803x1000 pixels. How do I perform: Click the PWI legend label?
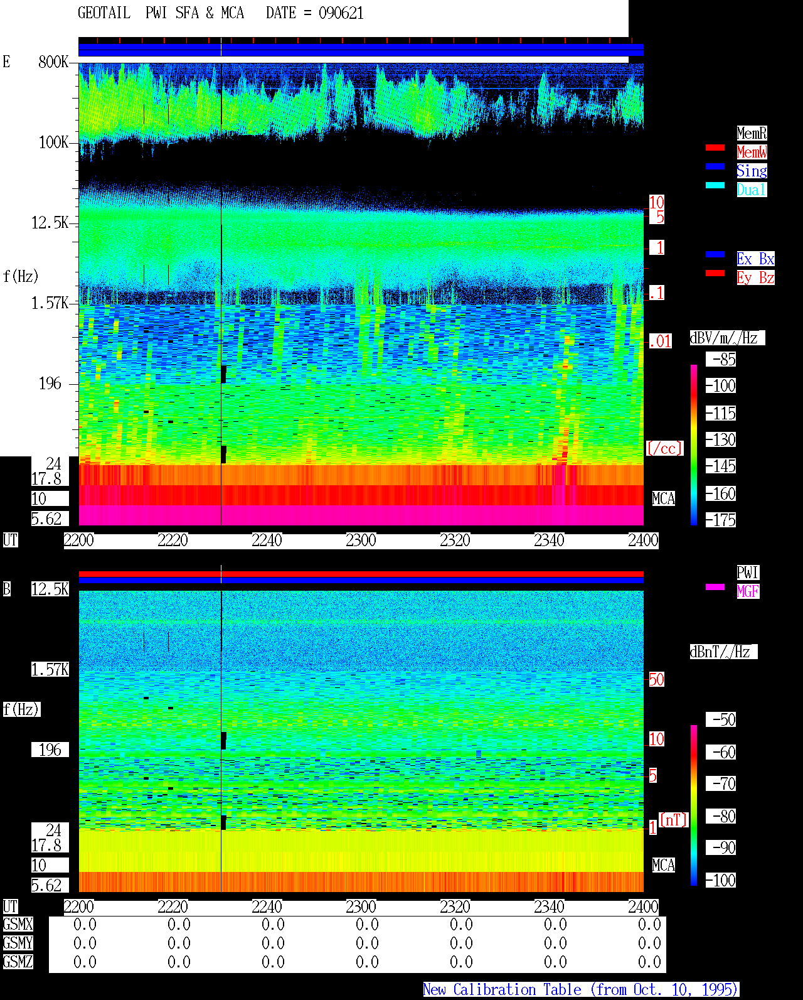(748, 573)
